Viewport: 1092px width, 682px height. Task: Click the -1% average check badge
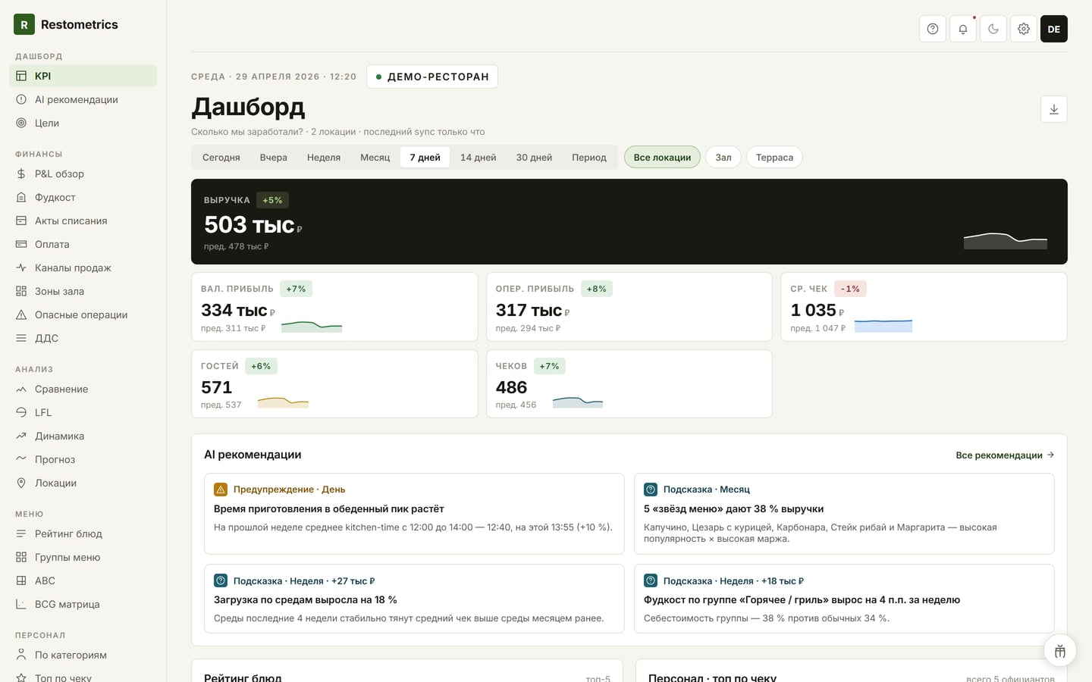click(x=850, y=289)
